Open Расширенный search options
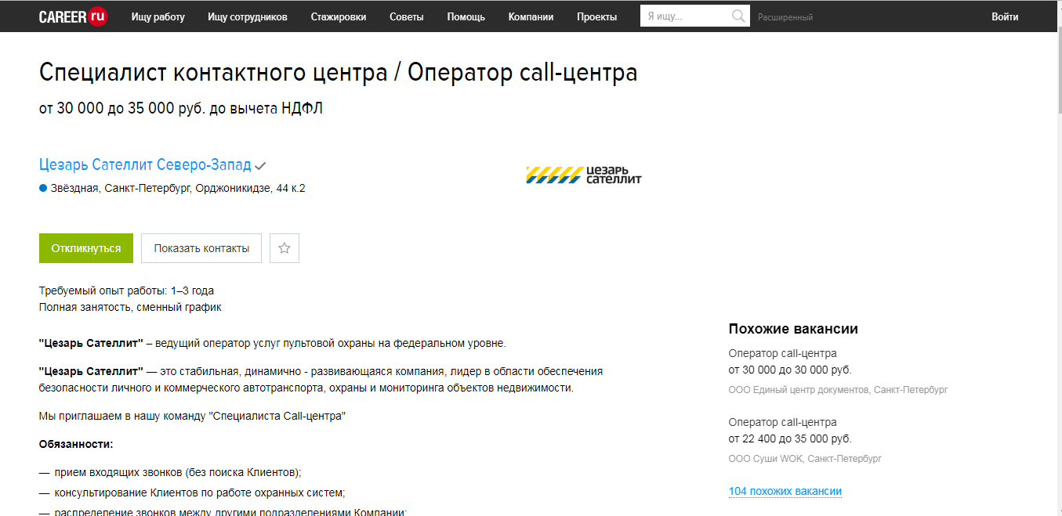The width and height of the screenshot is (1062, 516). [787, 16]
